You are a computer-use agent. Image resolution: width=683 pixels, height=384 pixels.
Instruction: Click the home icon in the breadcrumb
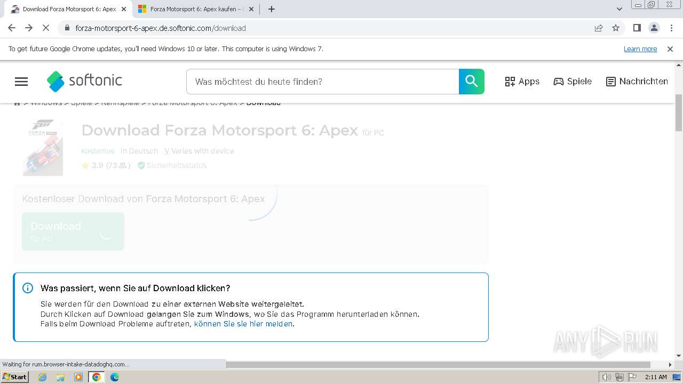17,103
